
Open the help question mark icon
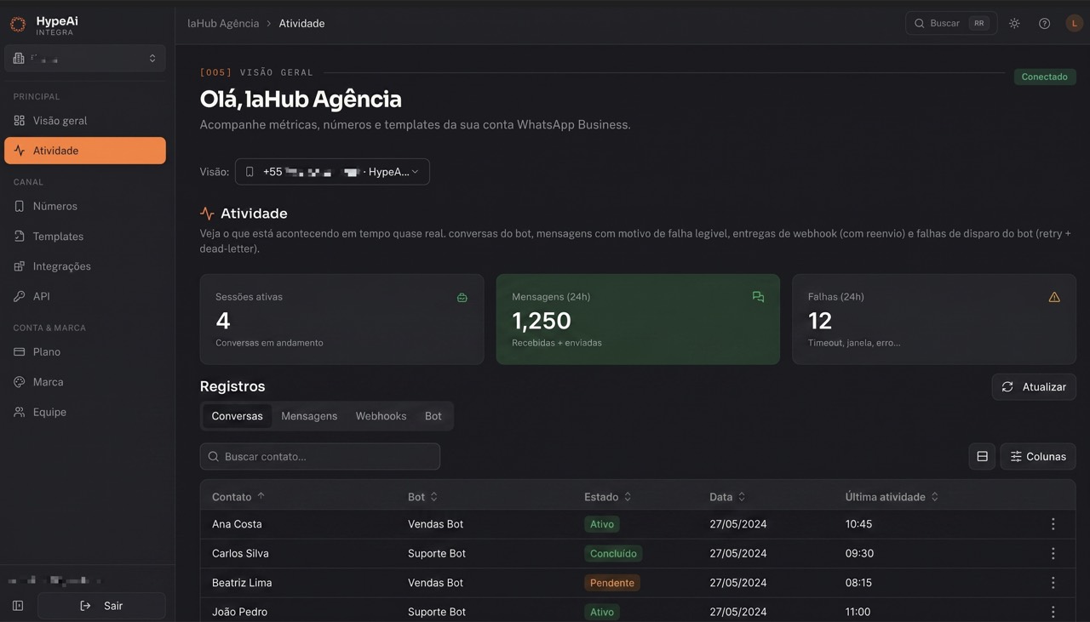(1045, 24)
